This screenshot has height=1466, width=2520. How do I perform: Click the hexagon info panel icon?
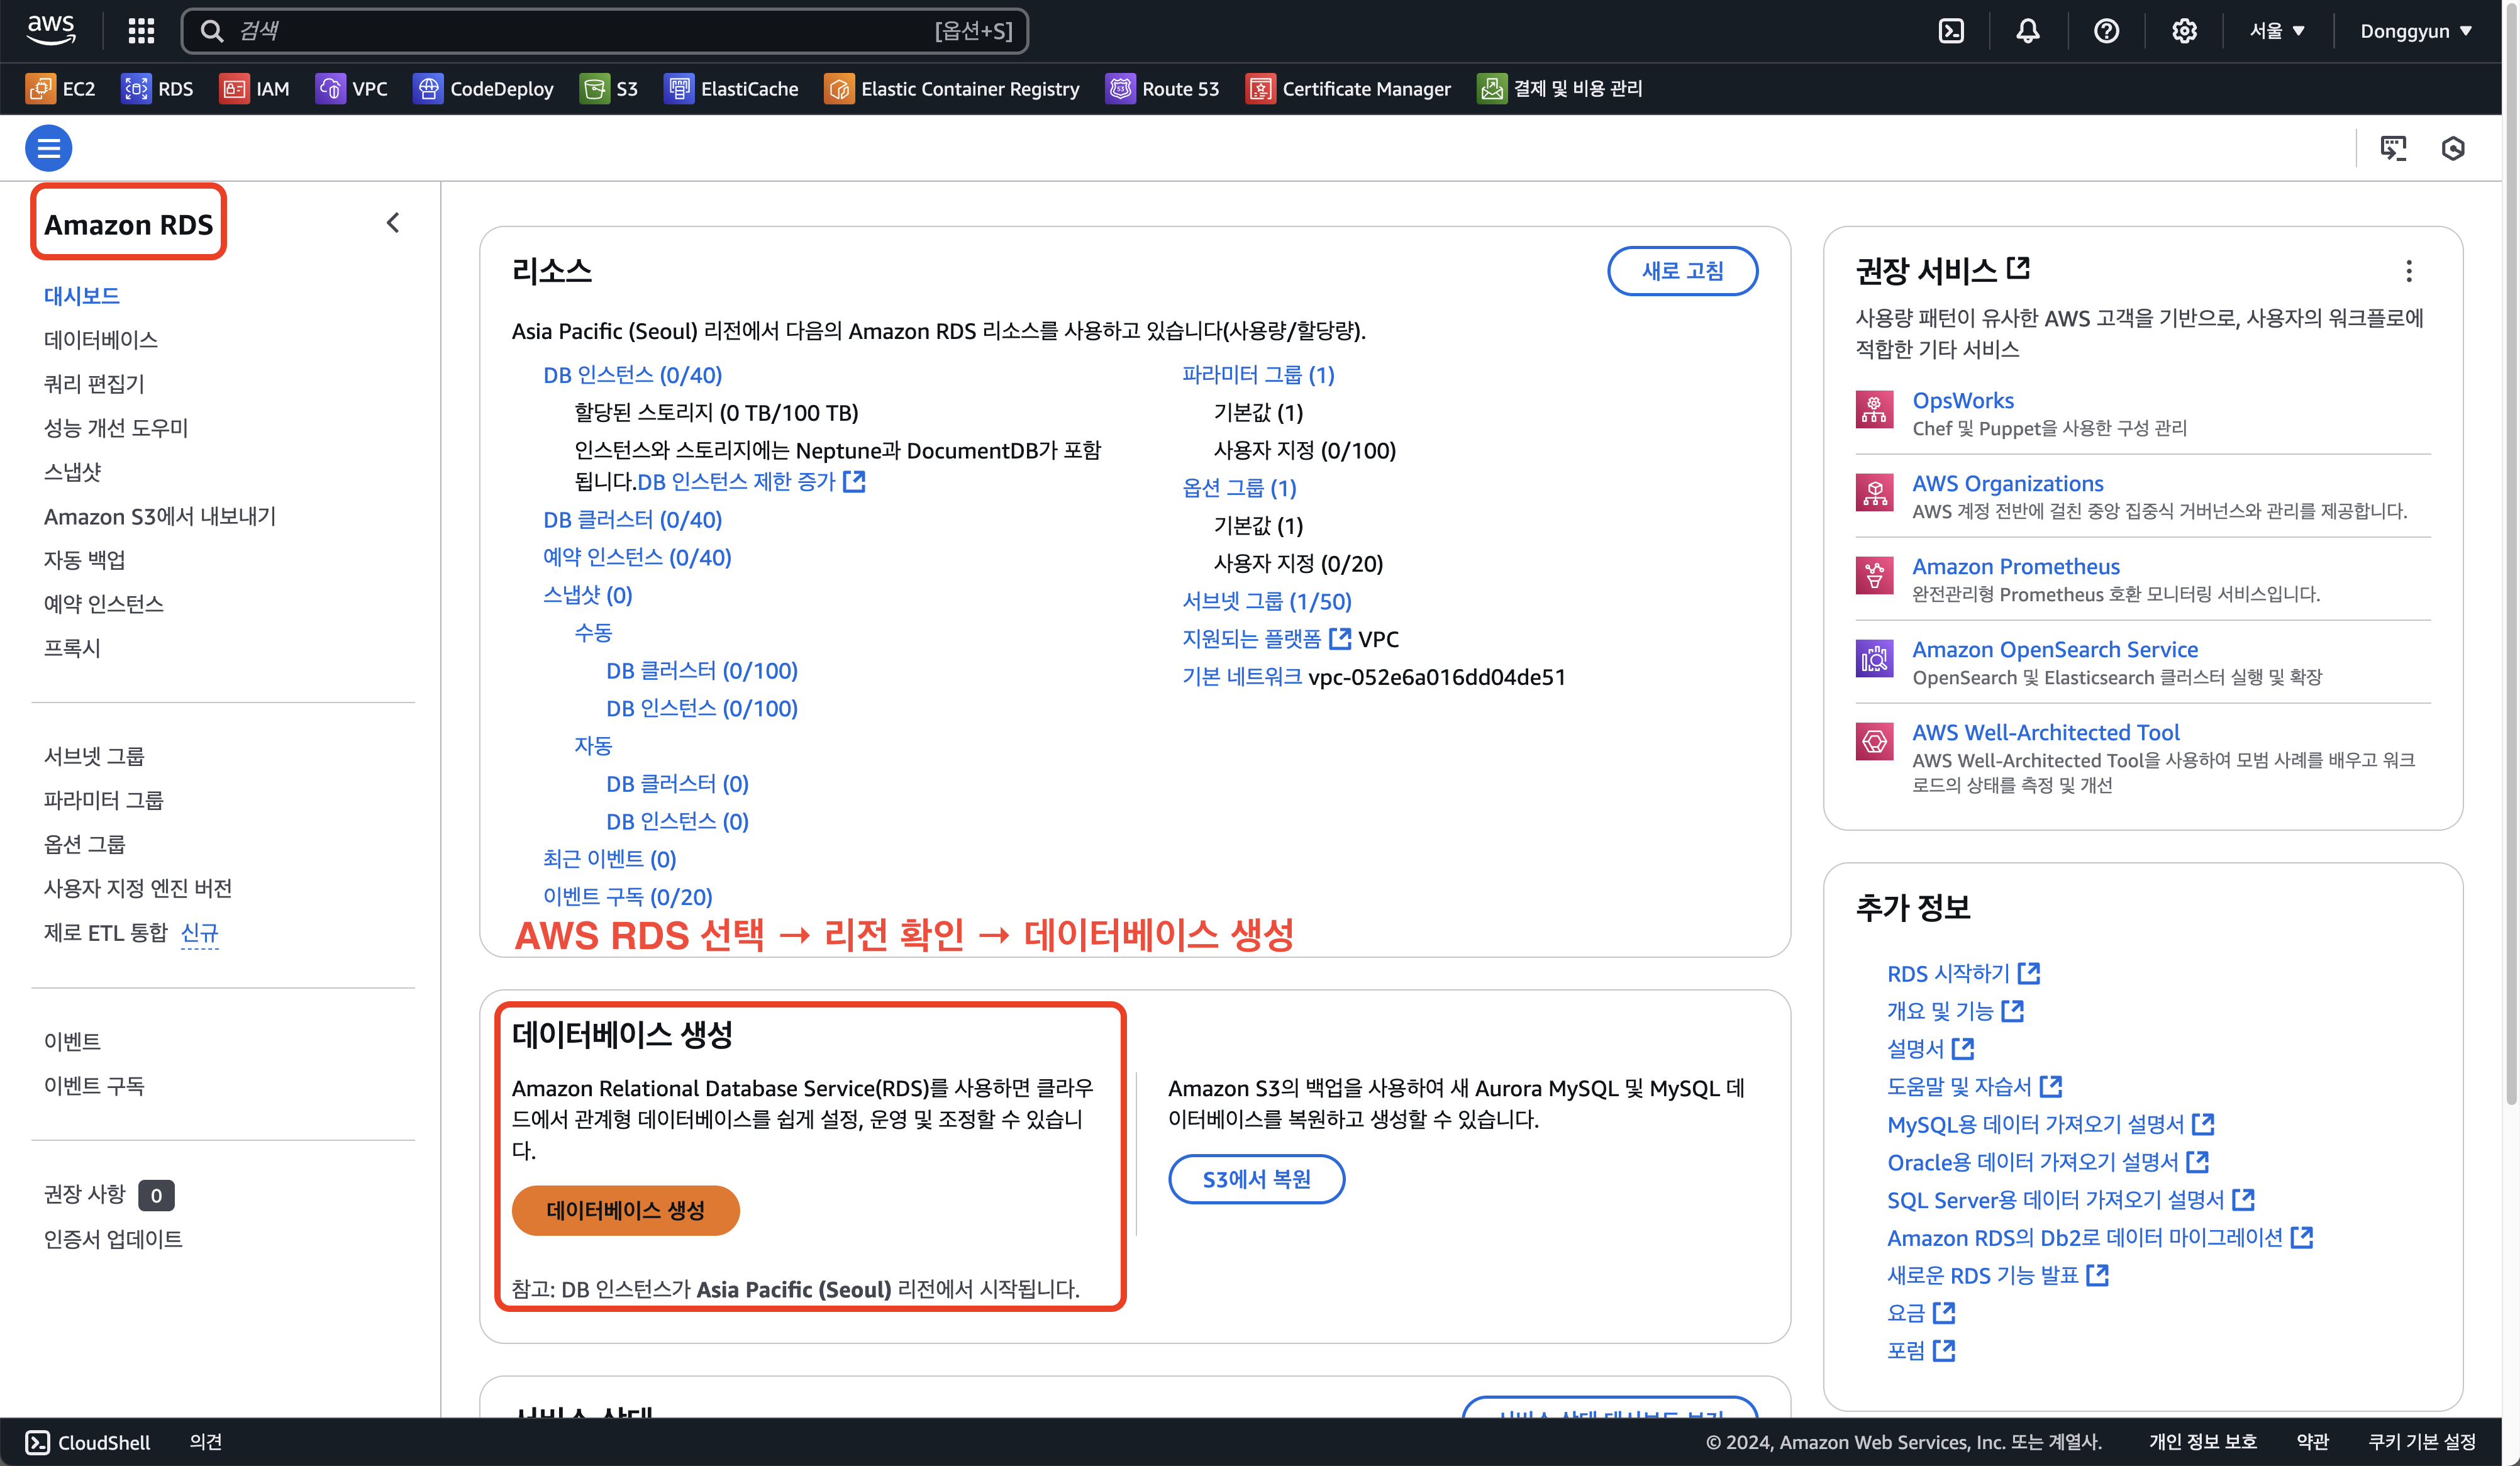(2453, 148)
